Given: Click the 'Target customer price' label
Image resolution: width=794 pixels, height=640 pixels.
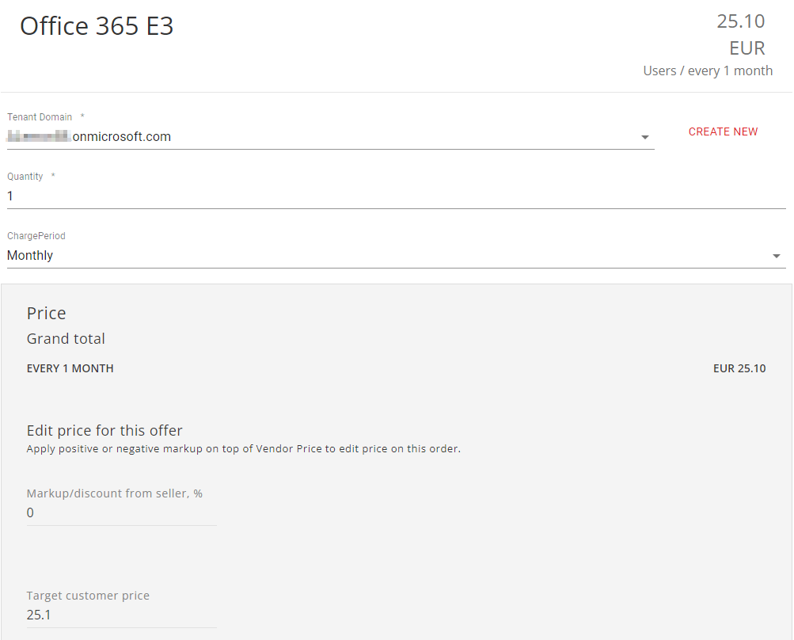Looking at the screenshot, I should [88, 596].
